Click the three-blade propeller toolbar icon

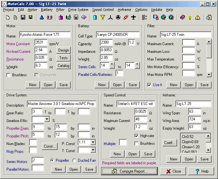click(110, 17)
